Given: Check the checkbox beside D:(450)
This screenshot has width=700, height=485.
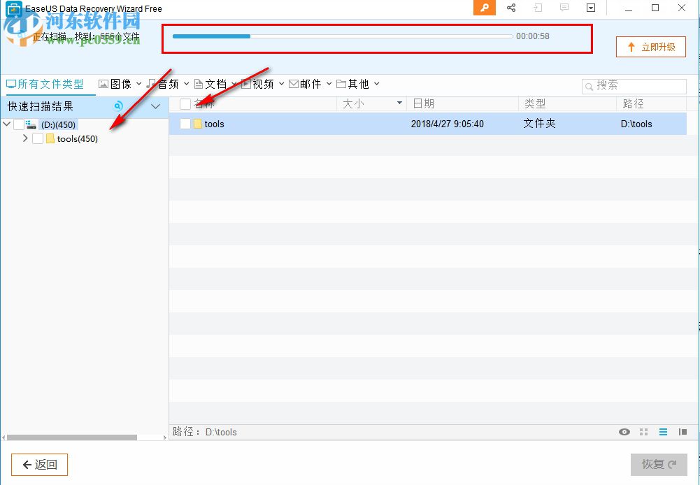Looking at the screenshot, I should pyautogui.click(x=20, y=124).
